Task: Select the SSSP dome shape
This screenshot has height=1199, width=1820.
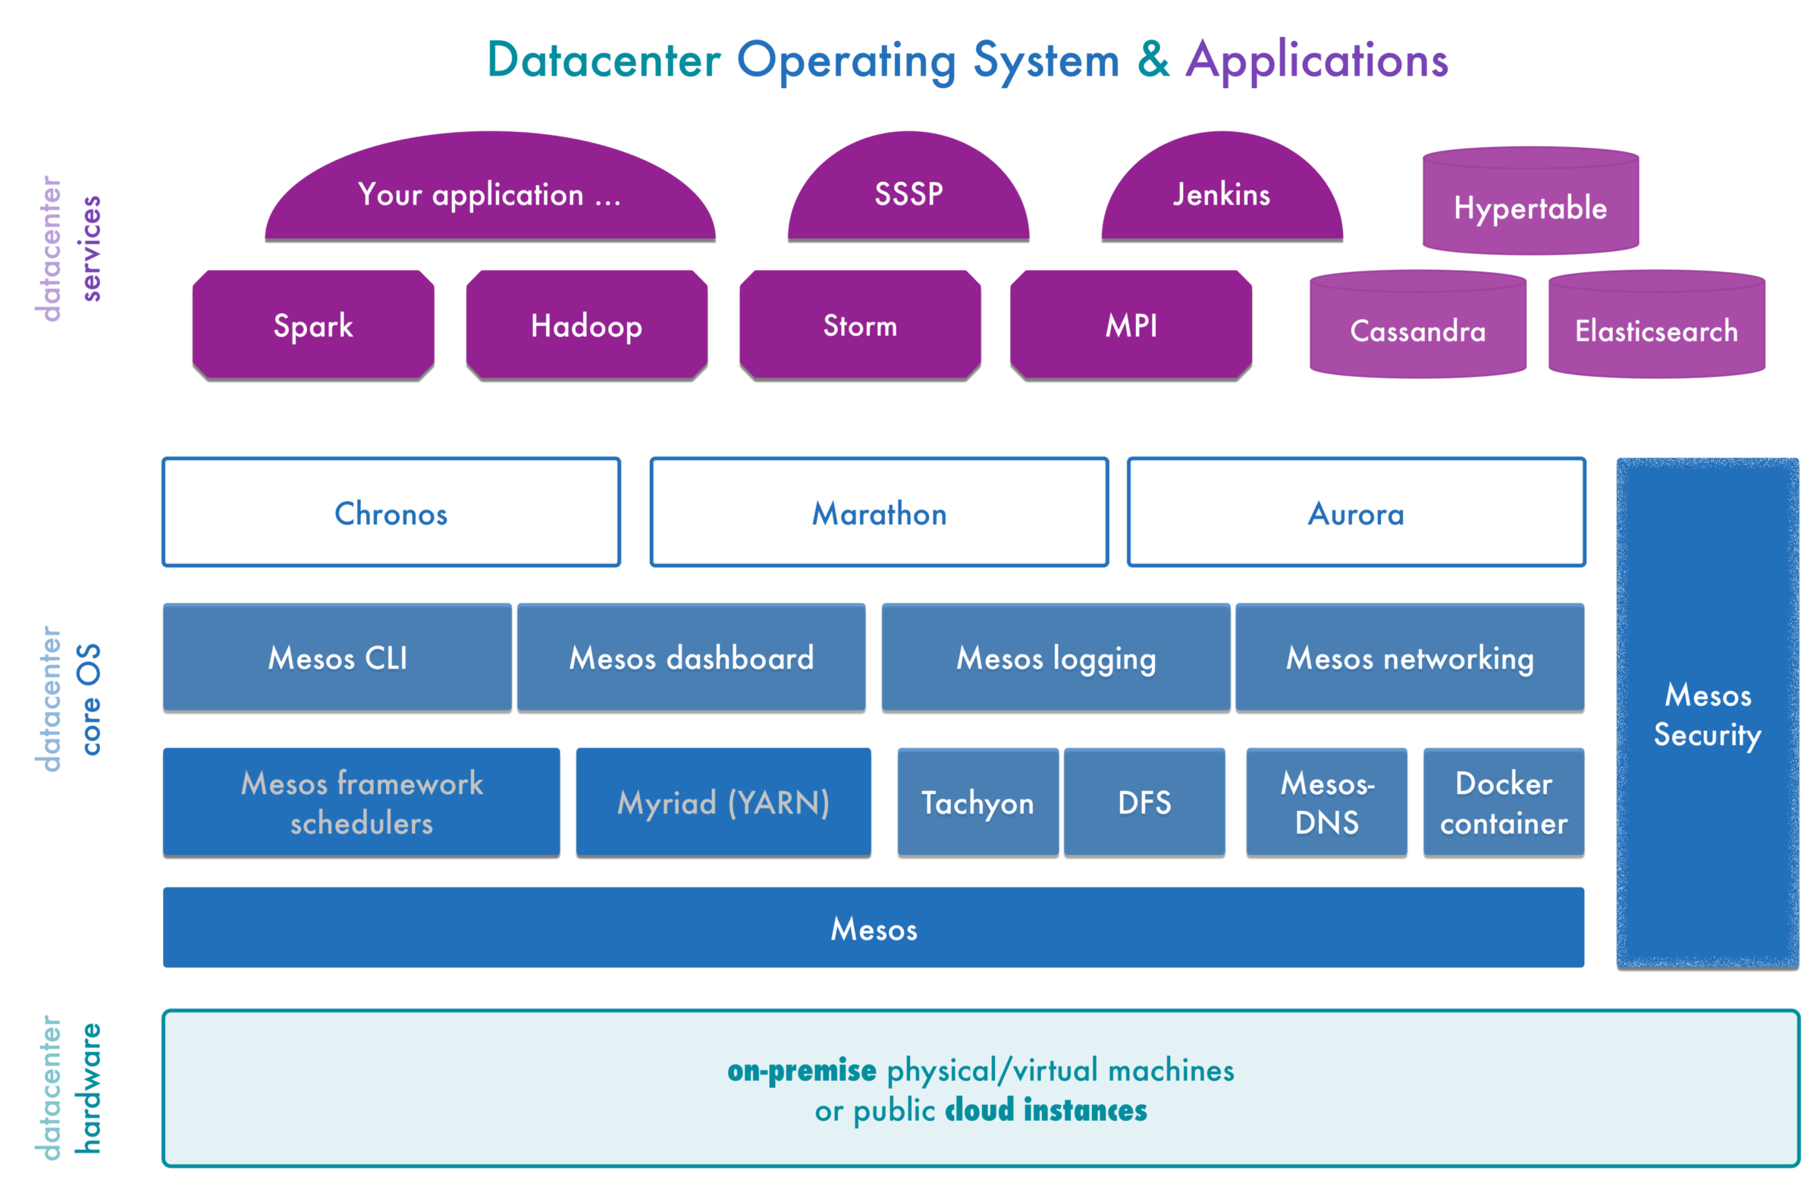Action: coord(908,187)
